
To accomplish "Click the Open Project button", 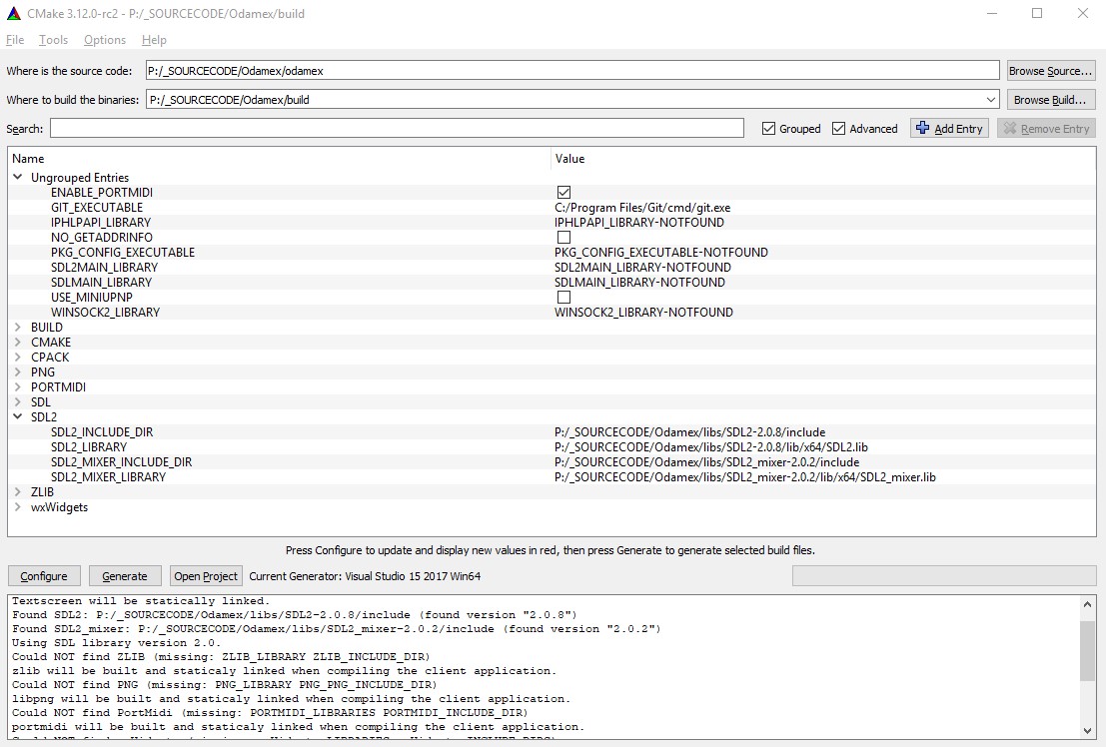I will pyautogui.click(x=206, y=576).
